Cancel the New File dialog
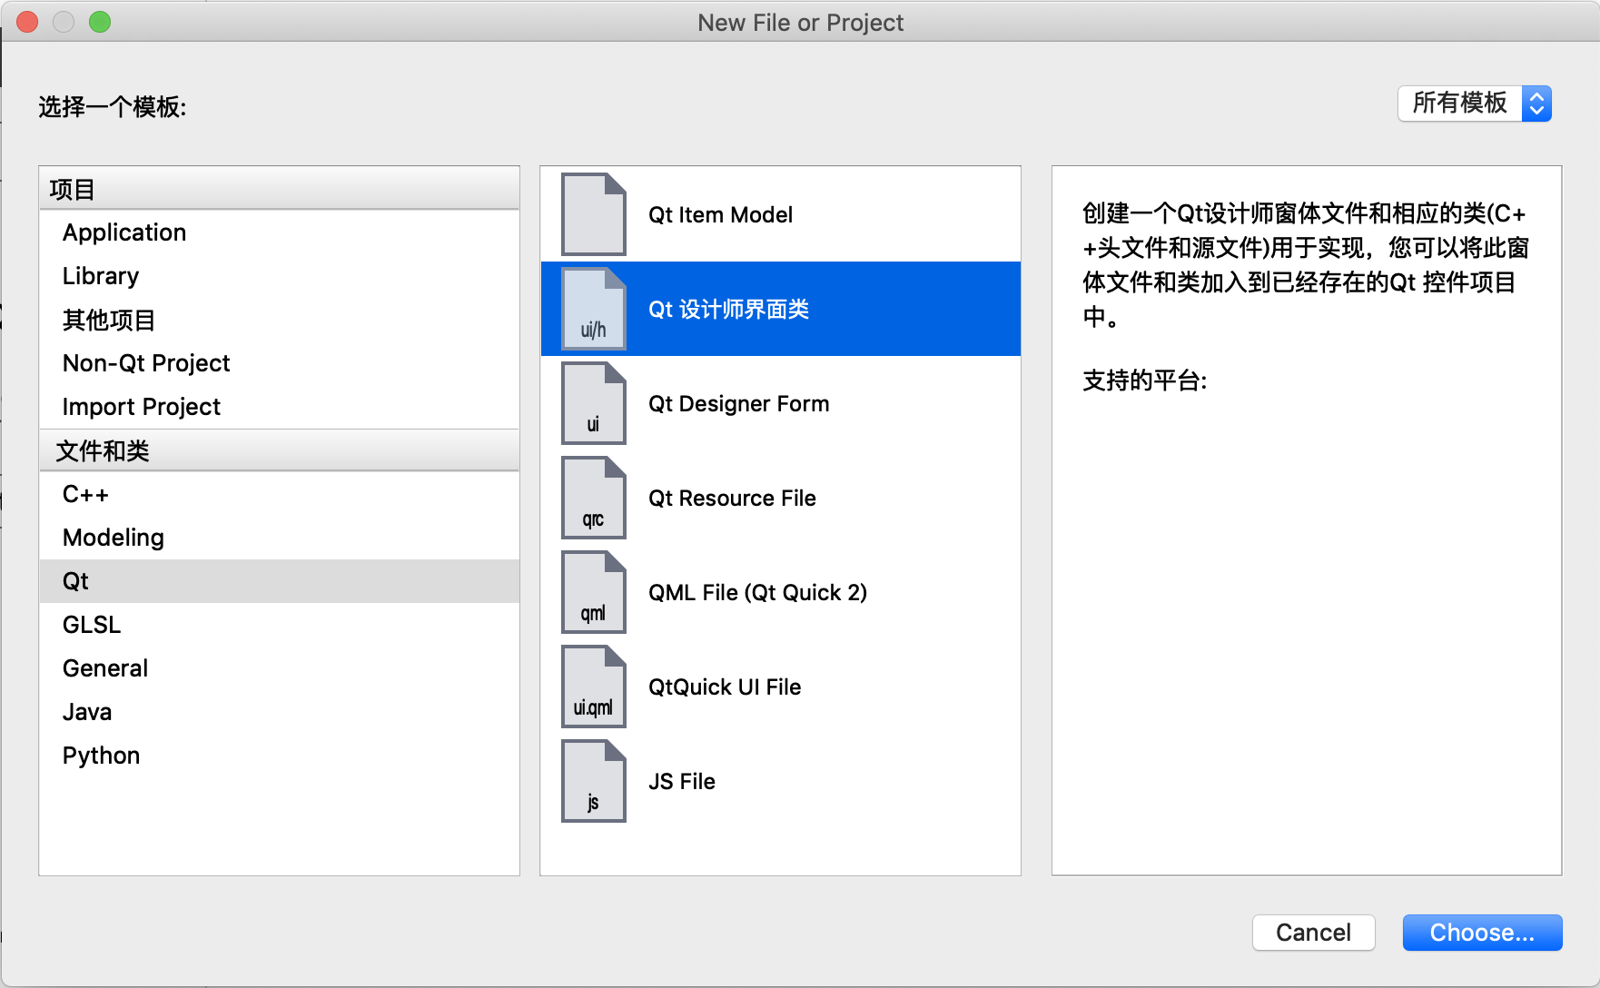The height and width of the screenshot is (988, 1600). coord(1313,933)
